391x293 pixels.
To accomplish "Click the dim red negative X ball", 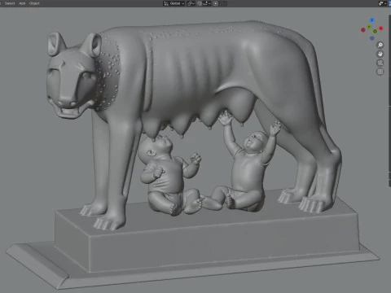I will (x=363, y=30).
